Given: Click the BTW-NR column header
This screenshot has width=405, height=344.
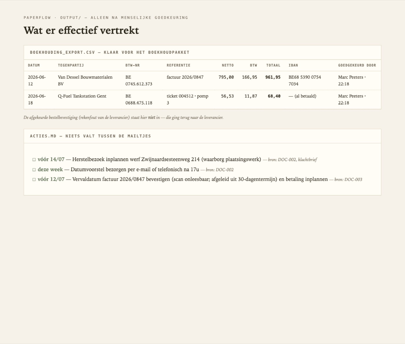Looking at the screenshot, I should point(132,65).
